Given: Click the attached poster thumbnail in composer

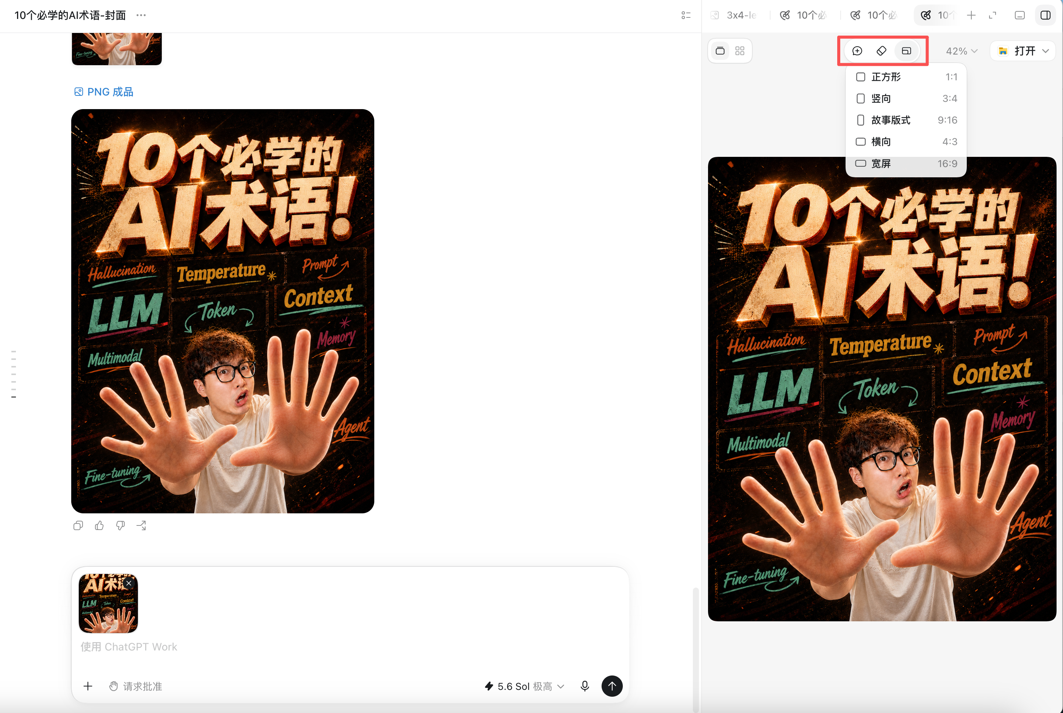Looking at the screenshot, I should [x=108, y=603].
